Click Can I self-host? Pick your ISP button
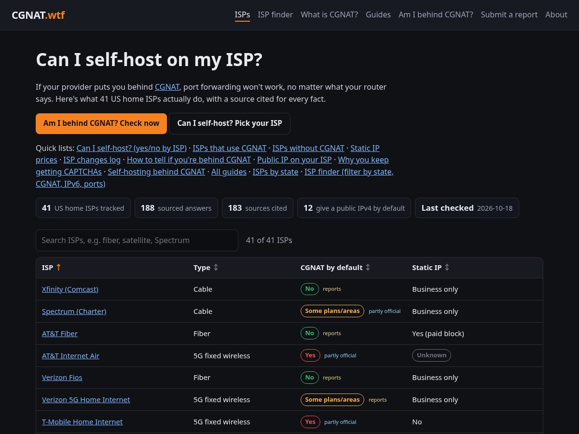579x434 pixels. click(x=230, y=123)
